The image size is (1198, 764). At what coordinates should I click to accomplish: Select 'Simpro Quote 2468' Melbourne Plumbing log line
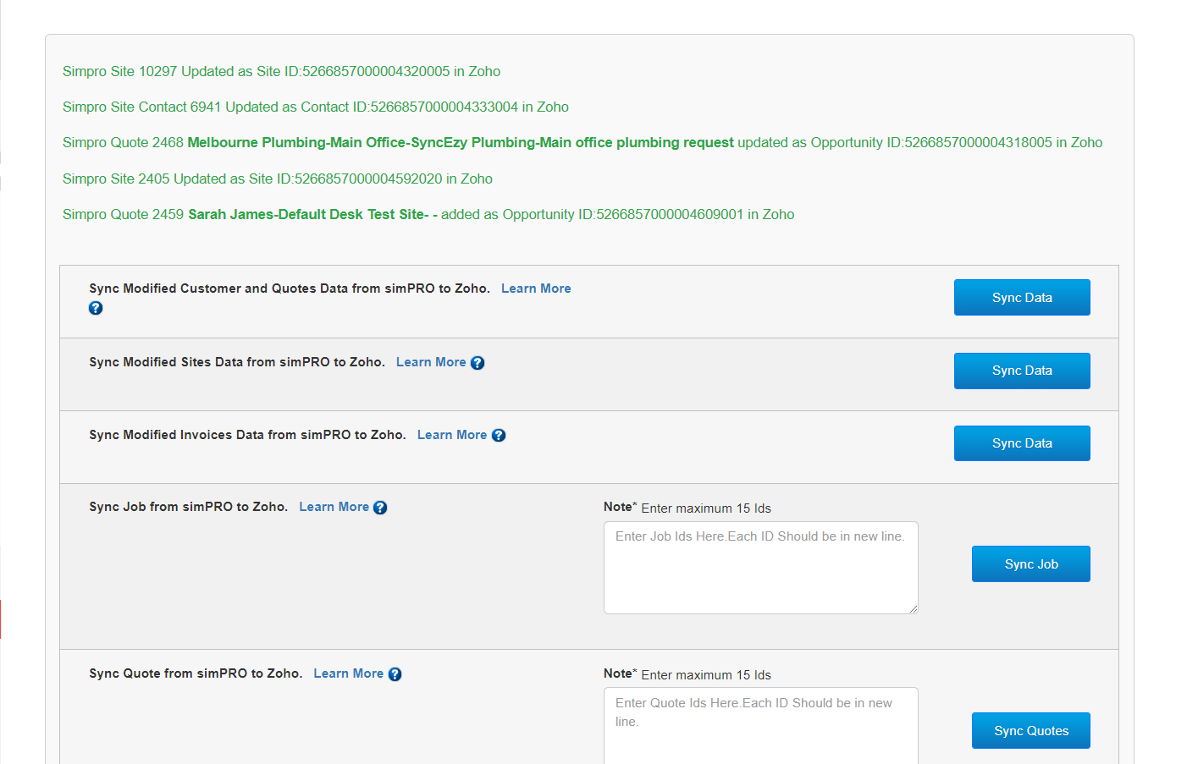point(582,143)
